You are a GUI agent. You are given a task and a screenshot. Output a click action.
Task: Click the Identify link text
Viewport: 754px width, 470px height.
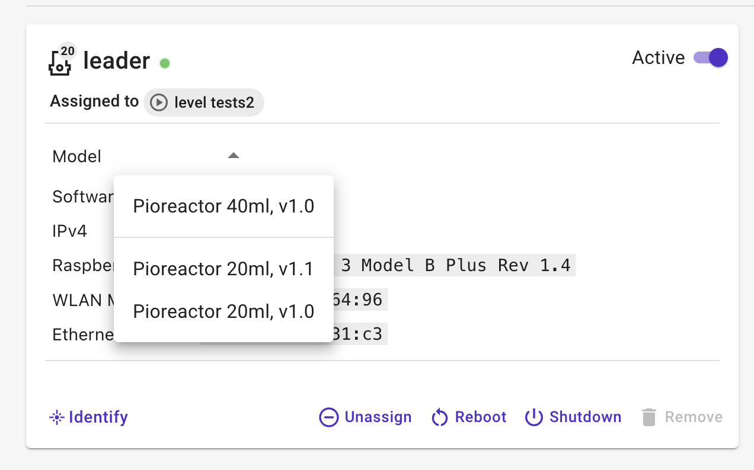tap(98, 417)
